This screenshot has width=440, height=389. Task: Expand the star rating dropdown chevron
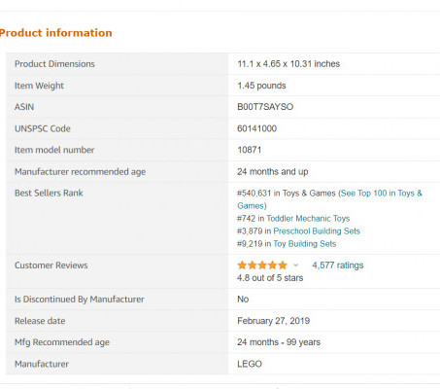pos(295,265)
